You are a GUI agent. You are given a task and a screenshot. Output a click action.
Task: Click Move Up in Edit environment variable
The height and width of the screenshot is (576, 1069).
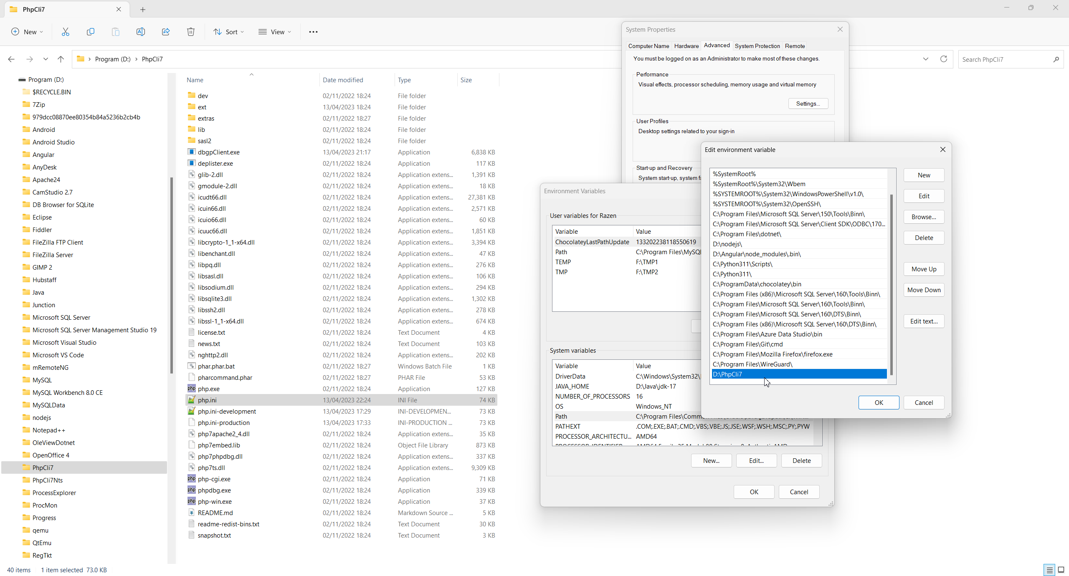pyautogui.click(x=924, y=269)
